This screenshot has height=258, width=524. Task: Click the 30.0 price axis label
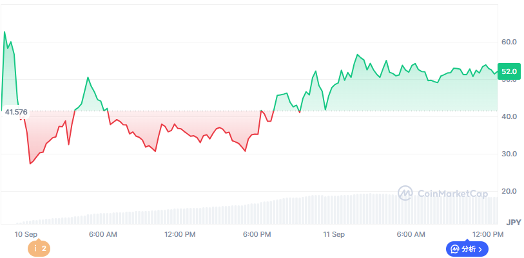509,154
